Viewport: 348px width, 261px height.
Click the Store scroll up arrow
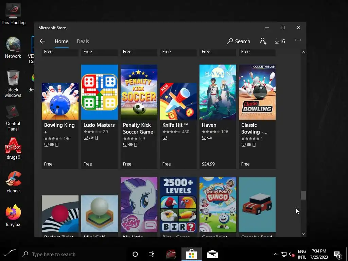(x=303, y=52)
